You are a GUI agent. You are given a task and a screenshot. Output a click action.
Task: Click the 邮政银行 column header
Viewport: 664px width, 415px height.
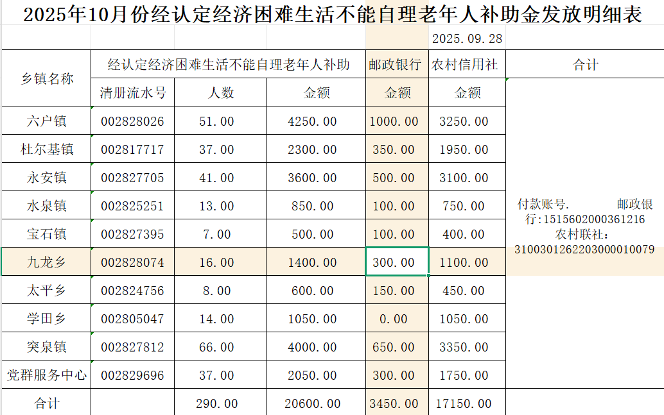click(397, 65)
